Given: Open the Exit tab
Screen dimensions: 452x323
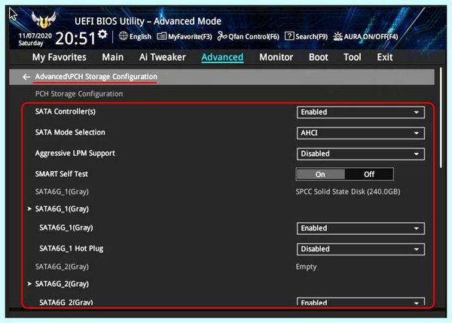Looking at the screenshot, I should 385,57.
